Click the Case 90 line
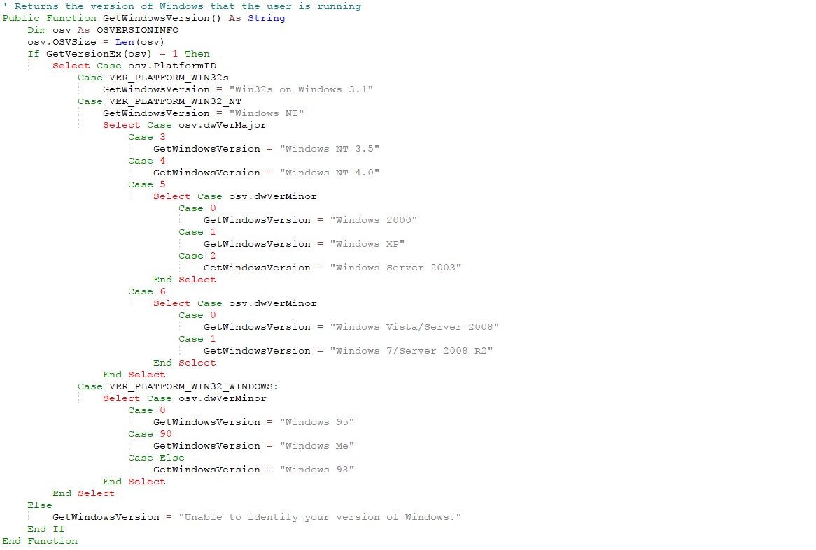 [150, 434]
